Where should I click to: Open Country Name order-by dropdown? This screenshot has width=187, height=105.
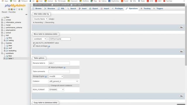tap(40, 19)
